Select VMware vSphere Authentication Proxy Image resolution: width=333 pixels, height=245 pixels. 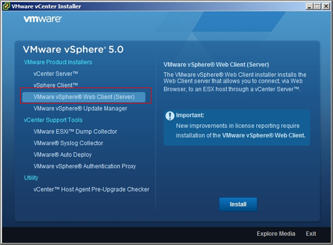click(x=85, y=166)
